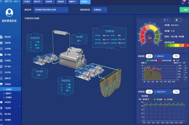Click the 设备管理 sidebar icon

click(2, 120)
